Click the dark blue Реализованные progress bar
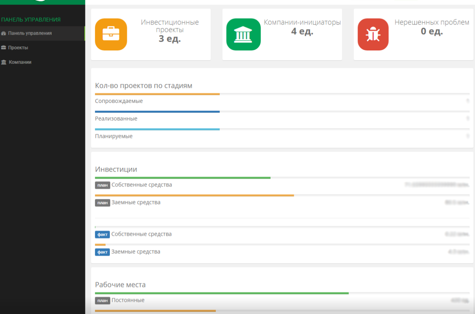This screenshot has width=475, height=314. coord(157,112)
